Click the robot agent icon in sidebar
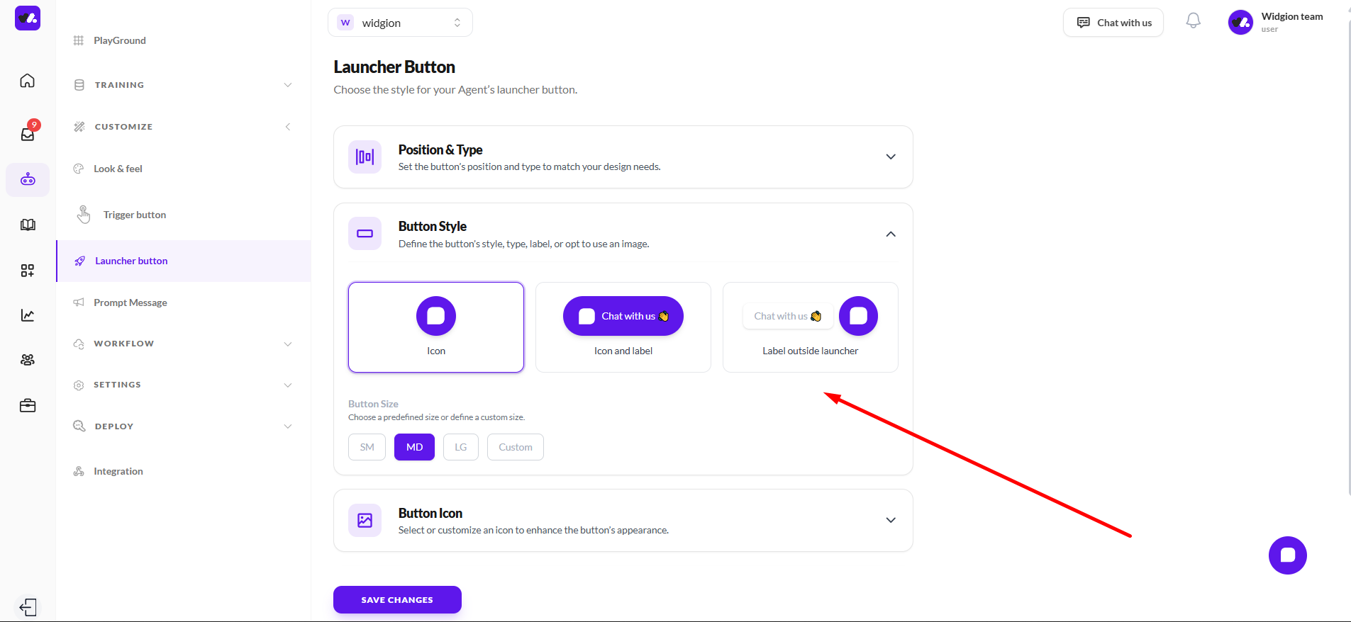 tap(28, 179)
